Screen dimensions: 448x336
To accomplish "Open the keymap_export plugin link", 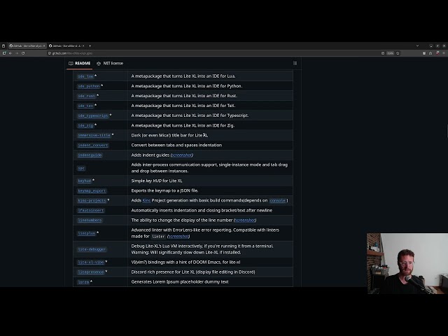I will coord(92,191).
